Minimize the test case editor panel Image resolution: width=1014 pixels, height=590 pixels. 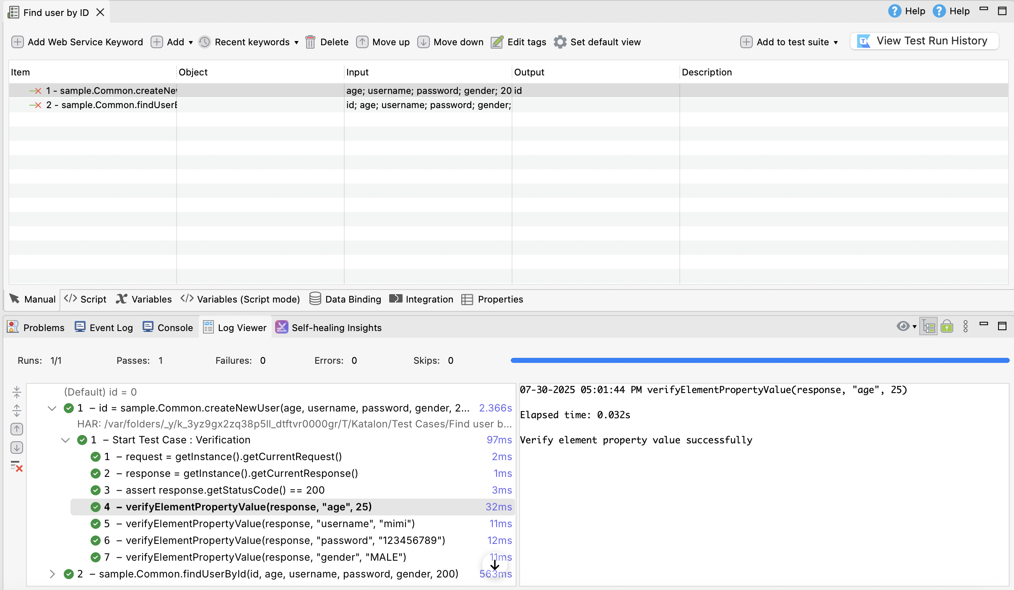pyautogui.click(x=984, y=9)
